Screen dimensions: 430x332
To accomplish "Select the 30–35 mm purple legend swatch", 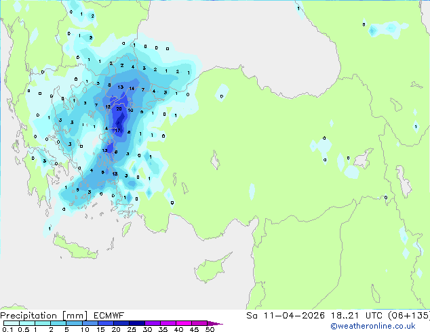I will (x=152, y=323).
